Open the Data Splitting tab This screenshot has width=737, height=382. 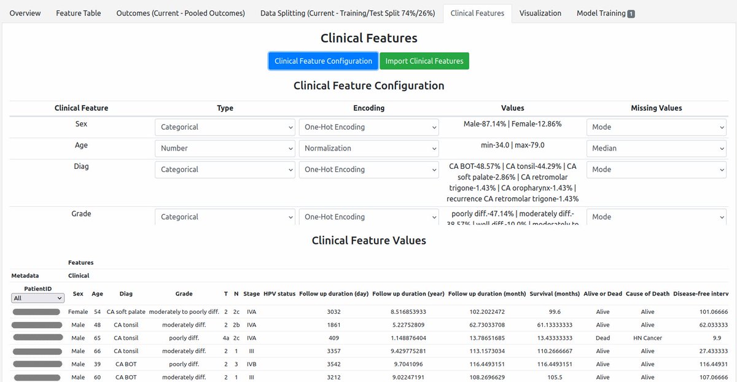(348, 13)
